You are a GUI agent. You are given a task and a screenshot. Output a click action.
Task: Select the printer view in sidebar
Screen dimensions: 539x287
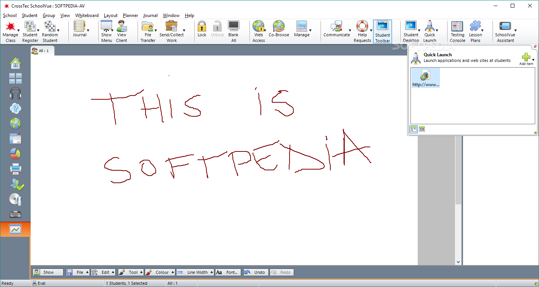(x=15, y=169)
